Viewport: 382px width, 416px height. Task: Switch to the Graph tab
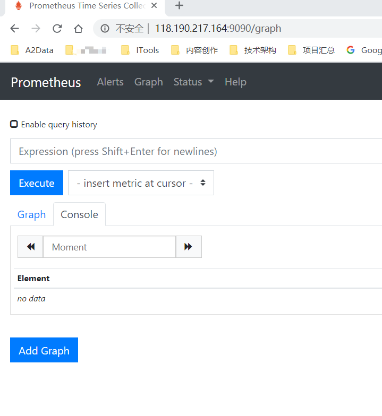point(31,214)
